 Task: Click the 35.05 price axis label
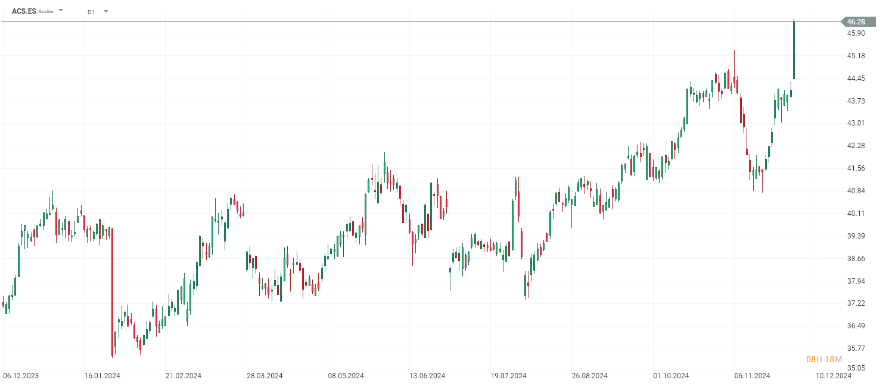856,369
